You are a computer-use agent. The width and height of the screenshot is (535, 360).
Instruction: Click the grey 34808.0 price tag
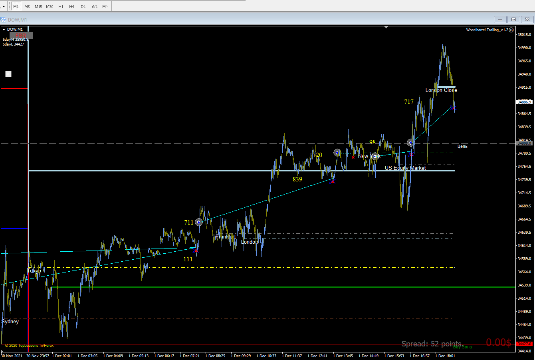524,143
